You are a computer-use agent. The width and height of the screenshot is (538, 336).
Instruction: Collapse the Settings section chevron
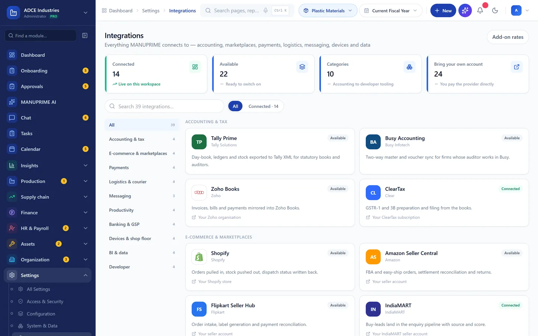pyautogui.click(x=86, y=275)
